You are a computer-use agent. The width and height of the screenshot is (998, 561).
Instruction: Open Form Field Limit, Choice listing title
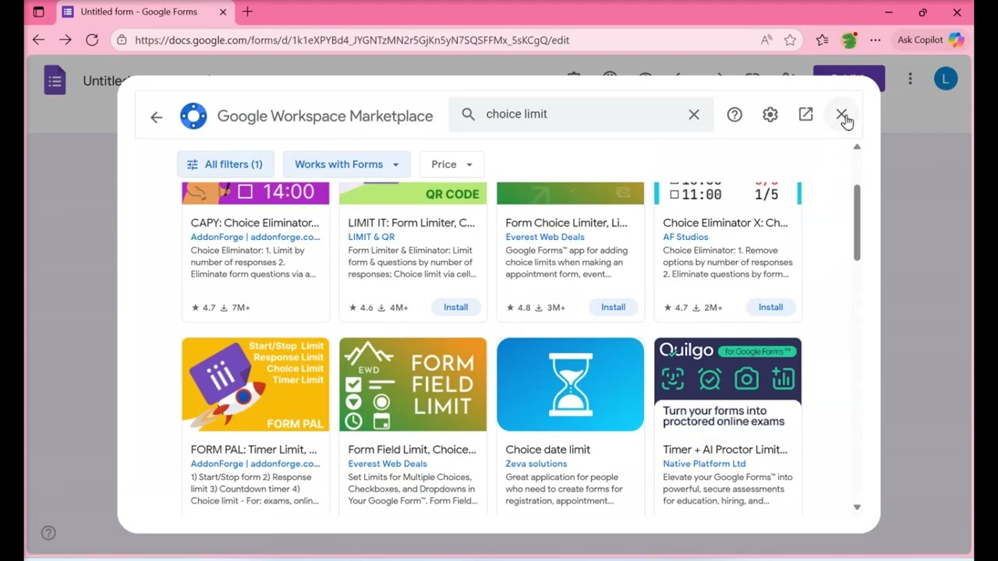click(x=412, y=450)
